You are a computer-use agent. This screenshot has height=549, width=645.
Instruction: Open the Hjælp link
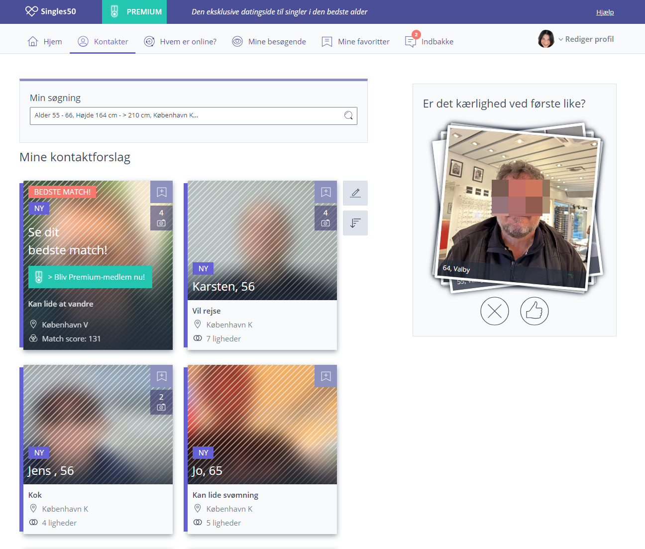605,12
